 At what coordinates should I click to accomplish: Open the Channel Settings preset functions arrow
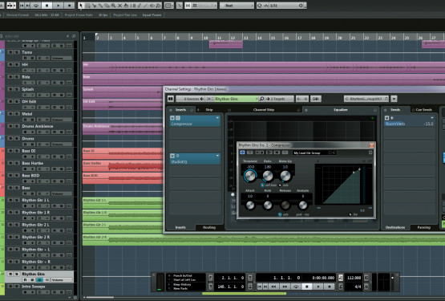394,99
